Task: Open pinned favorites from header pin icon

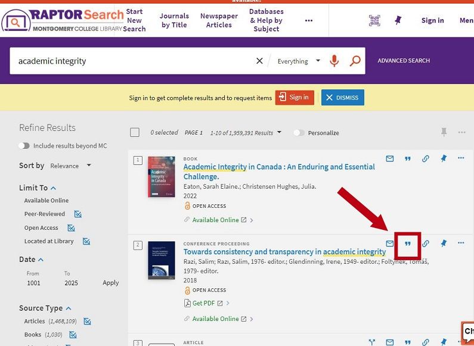Action: pyautogui.click(x=398, y=20)
